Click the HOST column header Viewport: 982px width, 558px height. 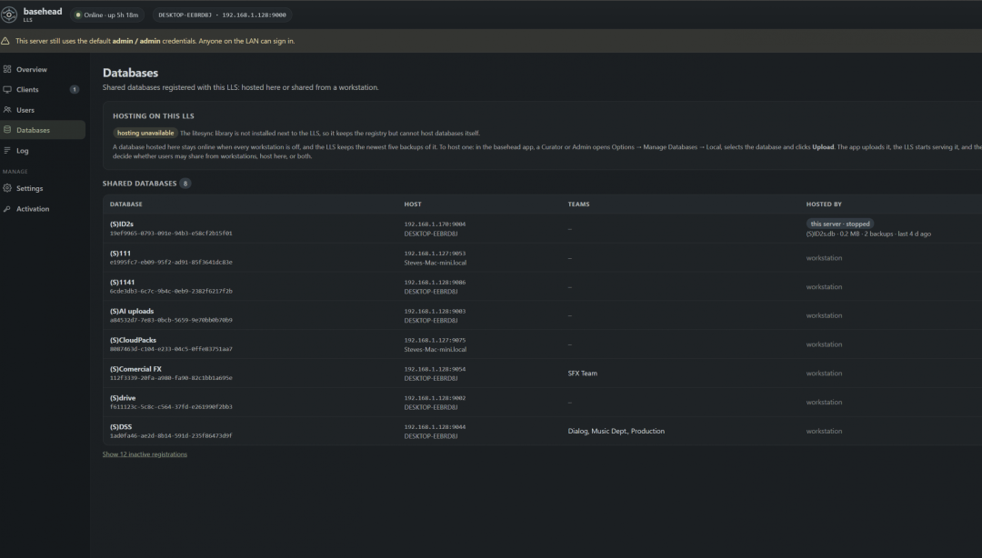tap(413, 204)
